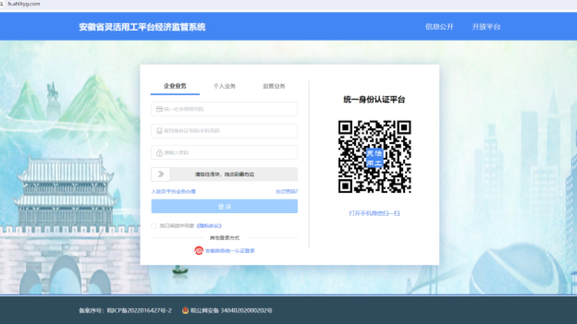Click the QR code image

(x=374, y=156)
